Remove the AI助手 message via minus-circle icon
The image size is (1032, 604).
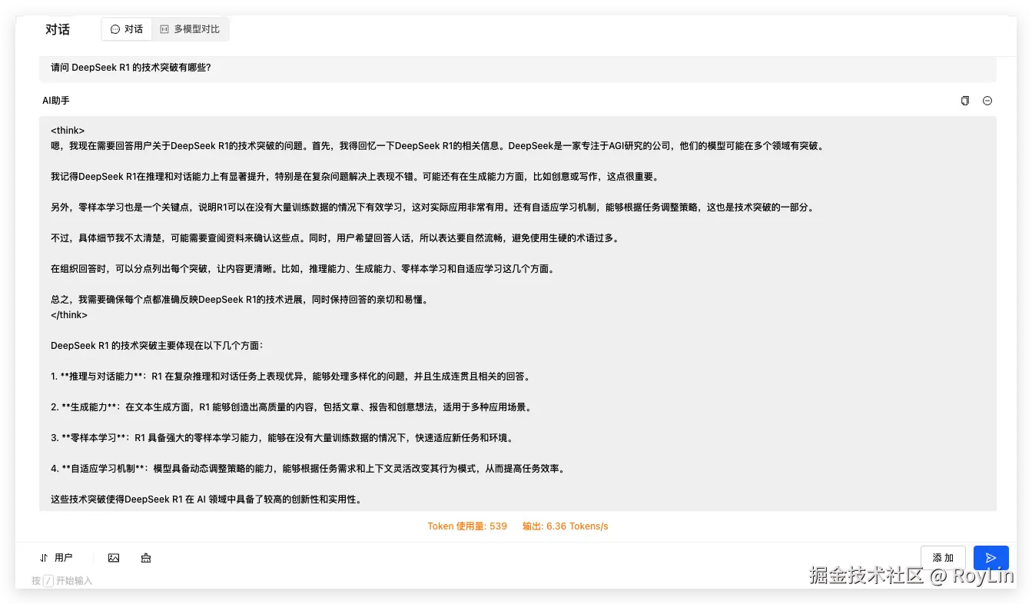pos(987,101)
